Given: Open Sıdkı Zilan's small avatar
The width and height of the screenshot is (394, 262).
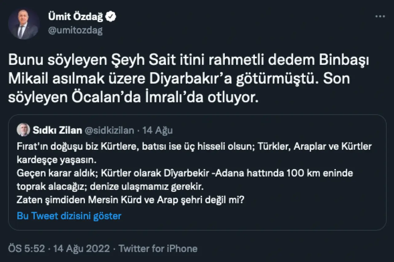Looking at the screenshot, I should click(x=23, y=130).
